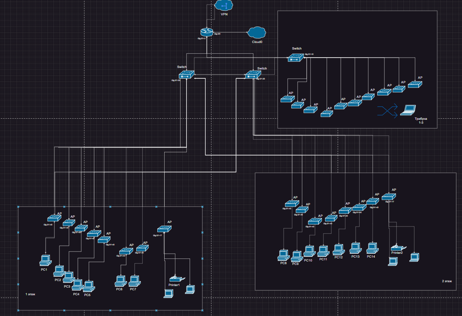Select the laptop right of Printer1

189,290
